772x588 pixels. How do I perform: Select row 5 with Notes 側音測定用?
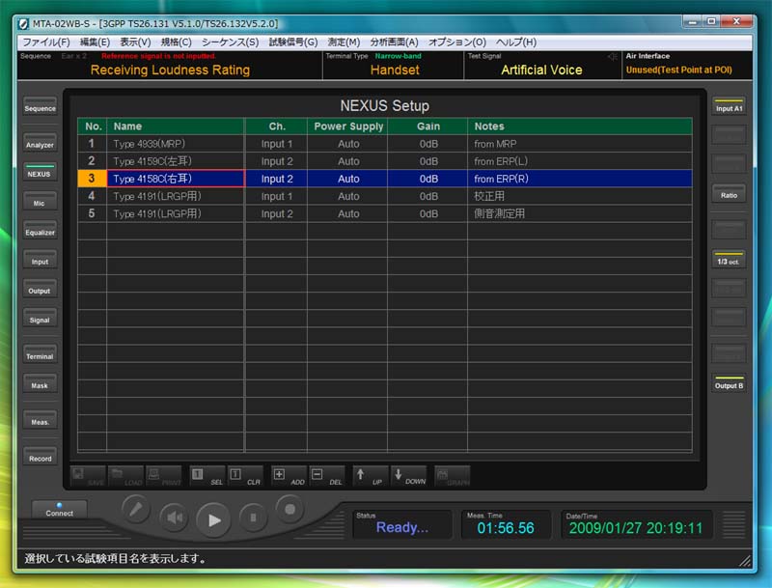coord(384,213)
